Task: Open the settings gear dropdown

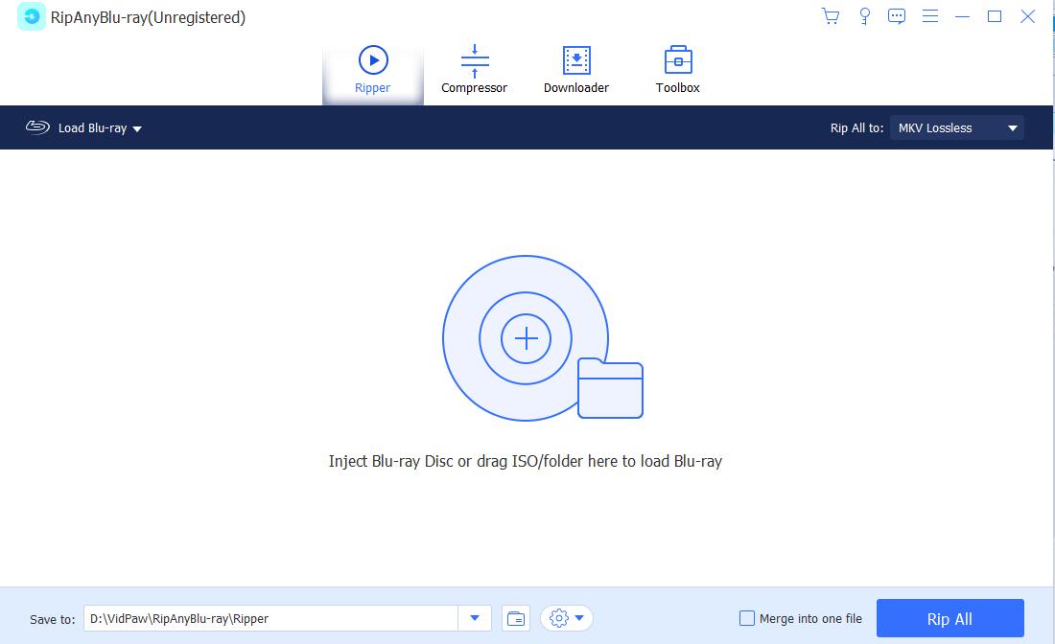Action: [567, 618]
